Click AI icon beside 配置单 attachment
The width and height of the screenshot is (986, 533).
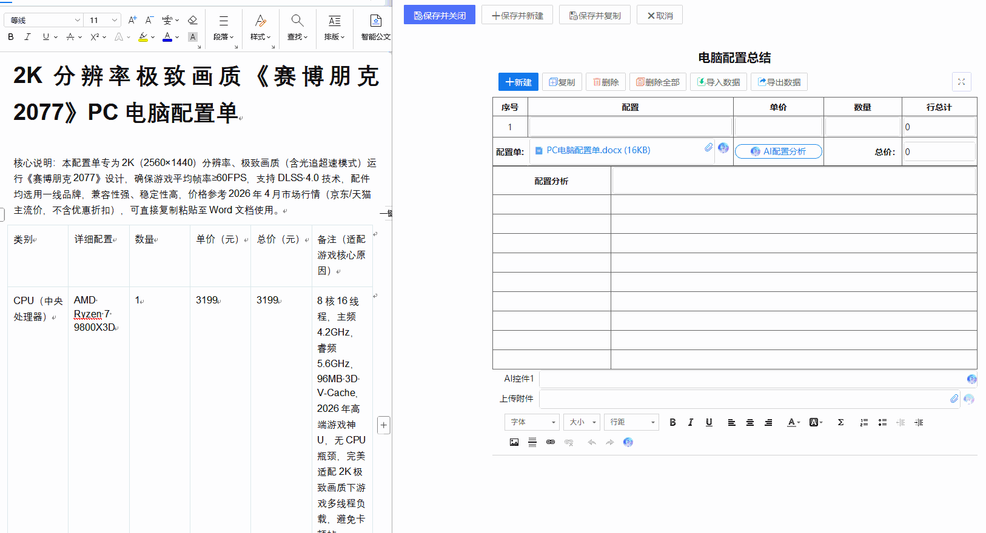pyautogui.click(x=723, y=147)
